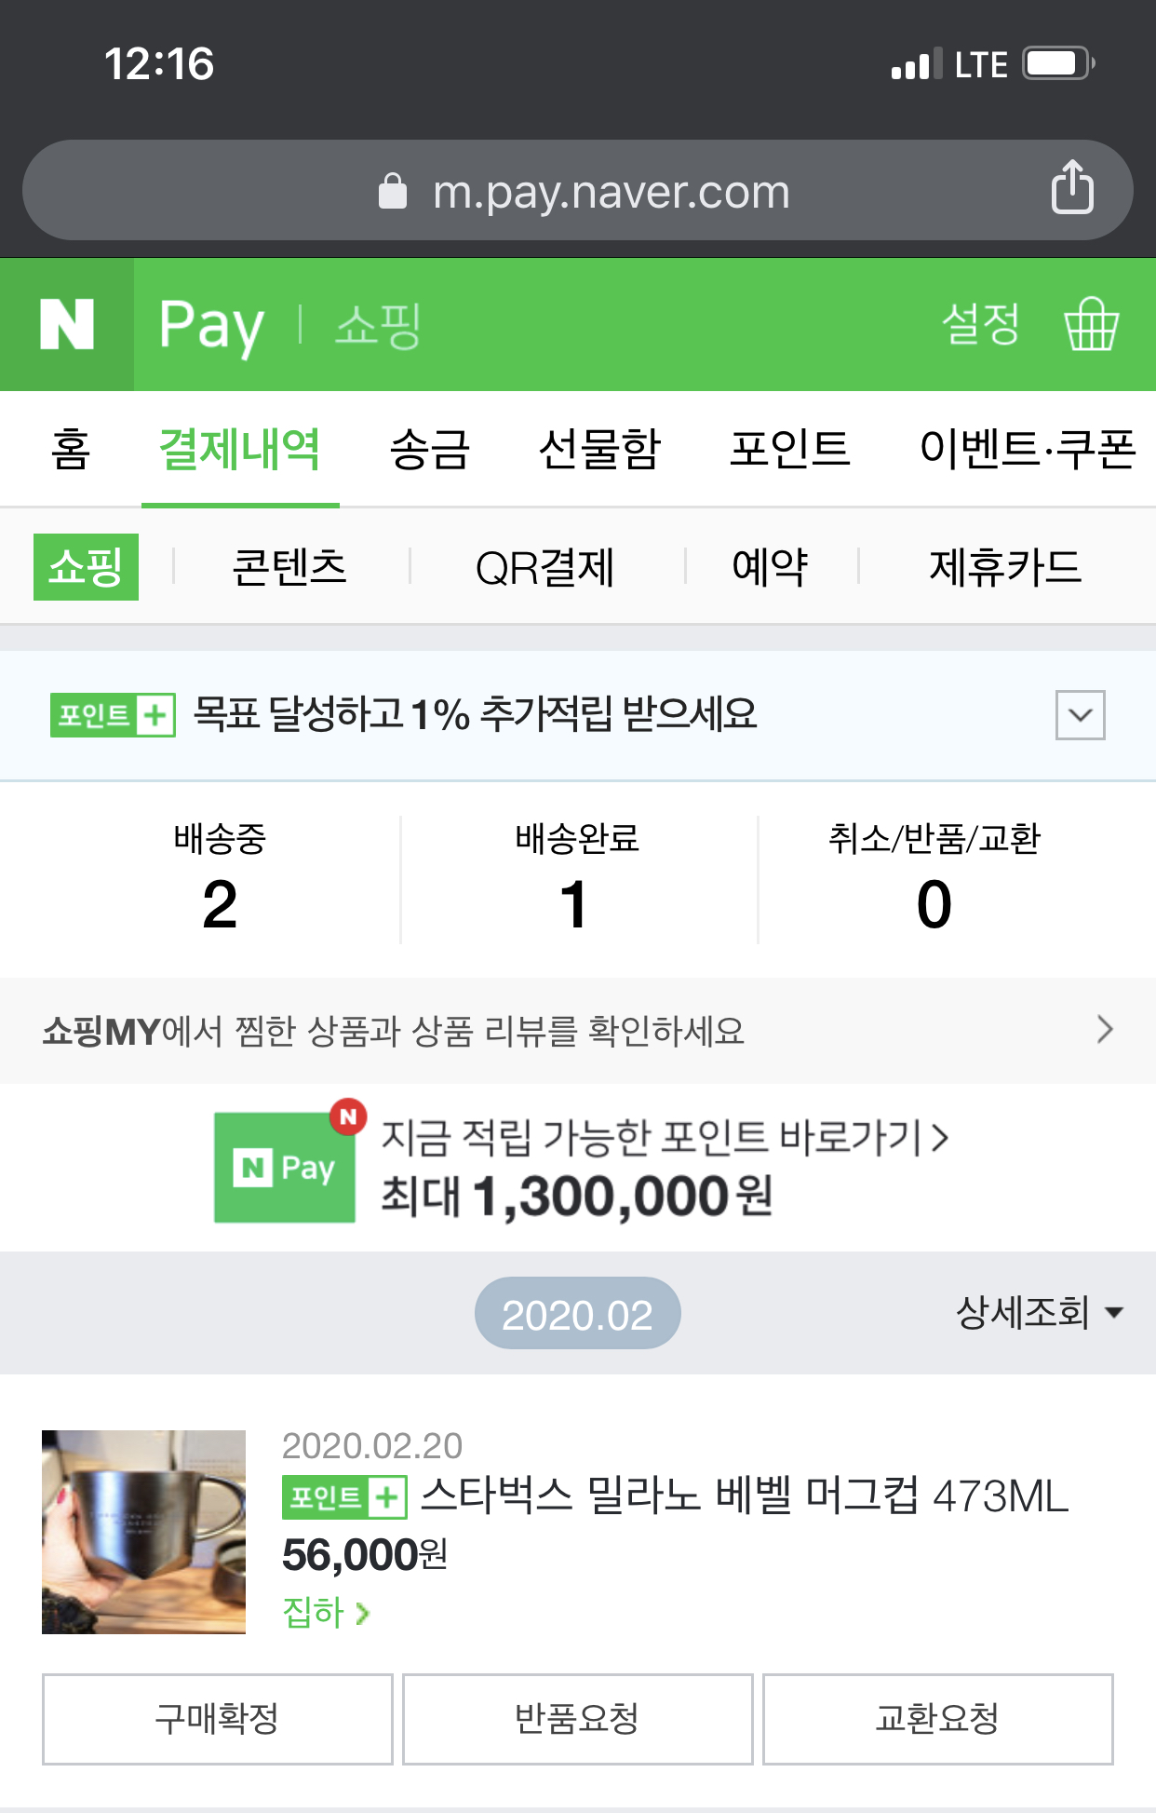Open the 설정 settings link
Image resolution: width=1156 pixels, height=1813 pixels.
[980, 325]
